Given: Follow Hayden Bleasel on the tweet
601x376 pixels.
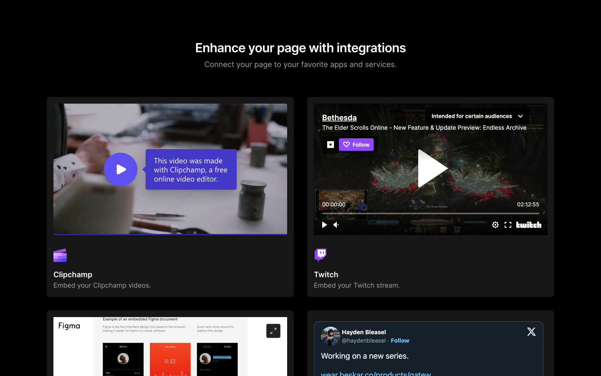Looking at the screenshot, I should (400, 340).
